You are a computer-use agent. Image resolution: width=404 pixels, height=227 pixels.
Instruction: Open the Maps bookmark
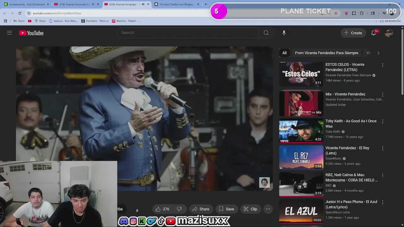tap(40, 21)
